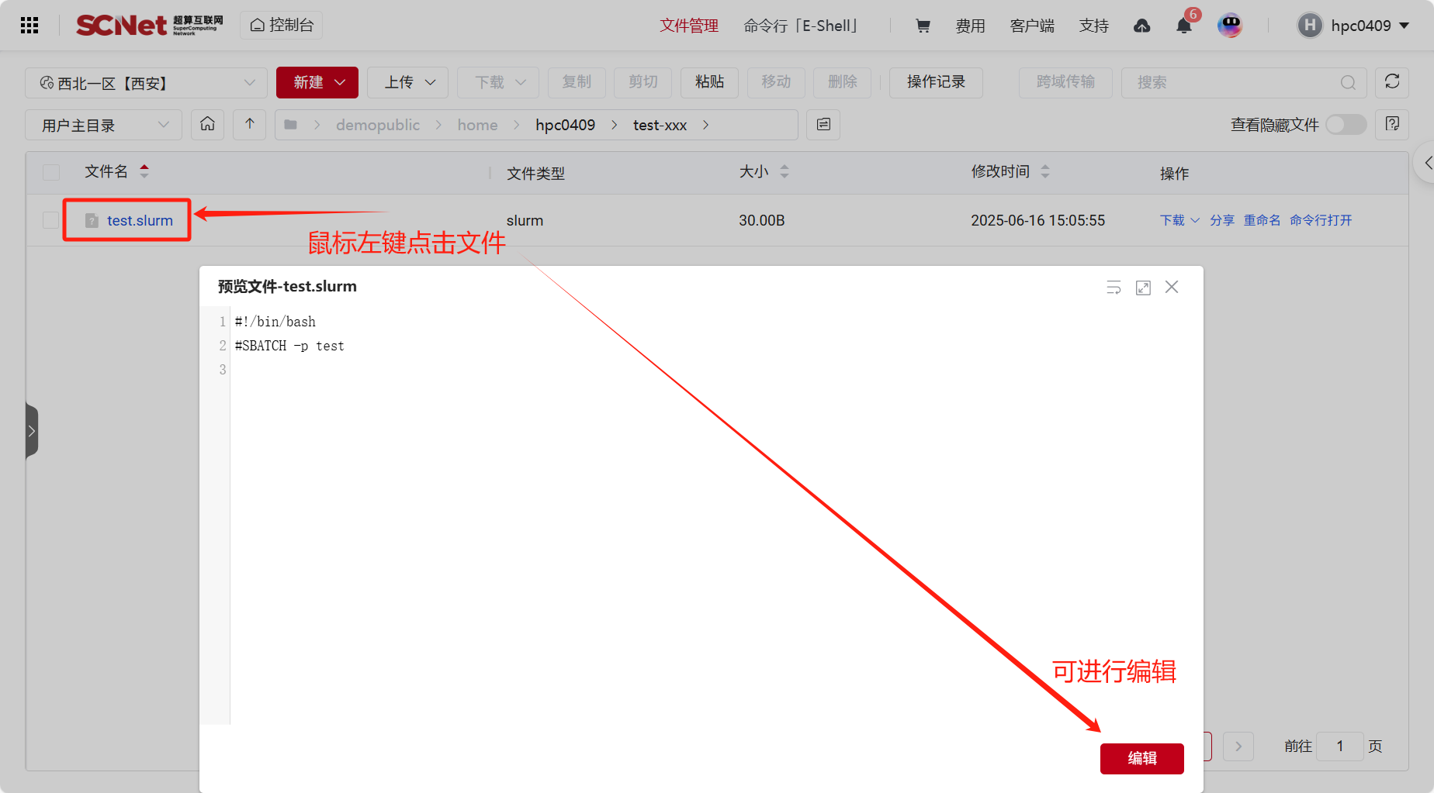
Task: Toggle the show hidden files switch
Action: click(1346, 124)
